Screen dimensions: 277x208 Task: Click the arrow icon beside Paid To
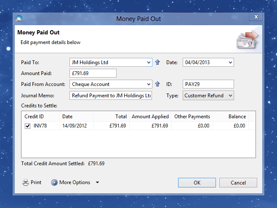pyautogui.click(x=158, y=62)
